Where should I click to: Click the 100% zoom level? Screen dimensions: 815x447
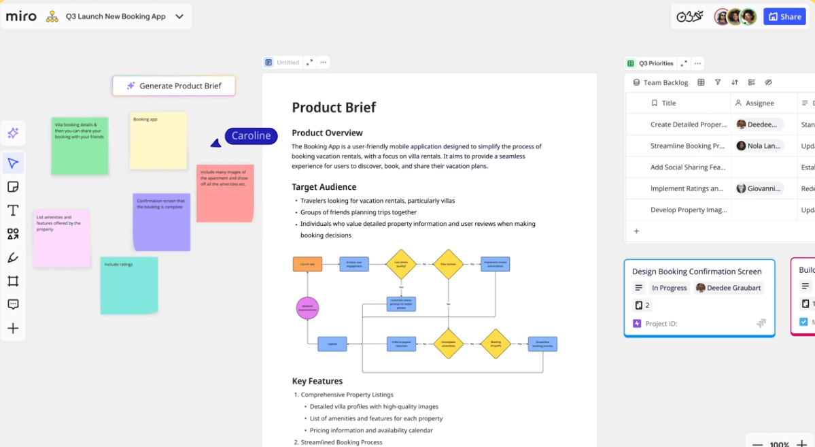pos(780,444)
